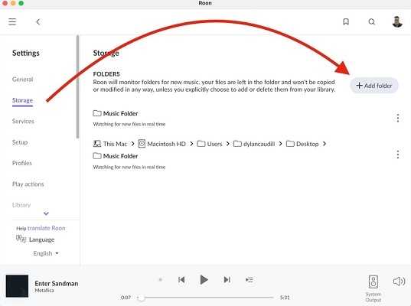Open the translate Roon link
411x306 pixels.
(47, 228)
